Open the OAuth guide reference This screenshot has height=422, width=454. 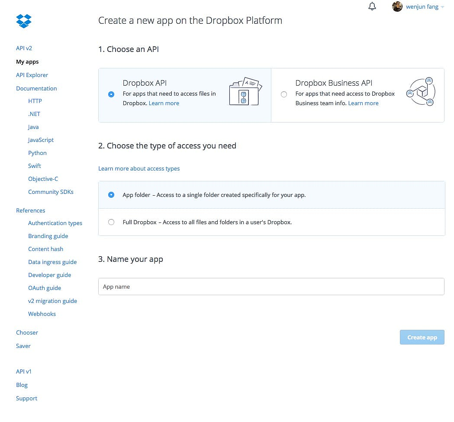(45, 288)
